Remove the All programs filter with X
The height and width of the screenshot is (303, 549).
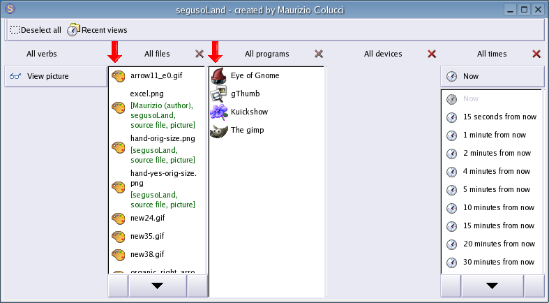click(319, 54)
